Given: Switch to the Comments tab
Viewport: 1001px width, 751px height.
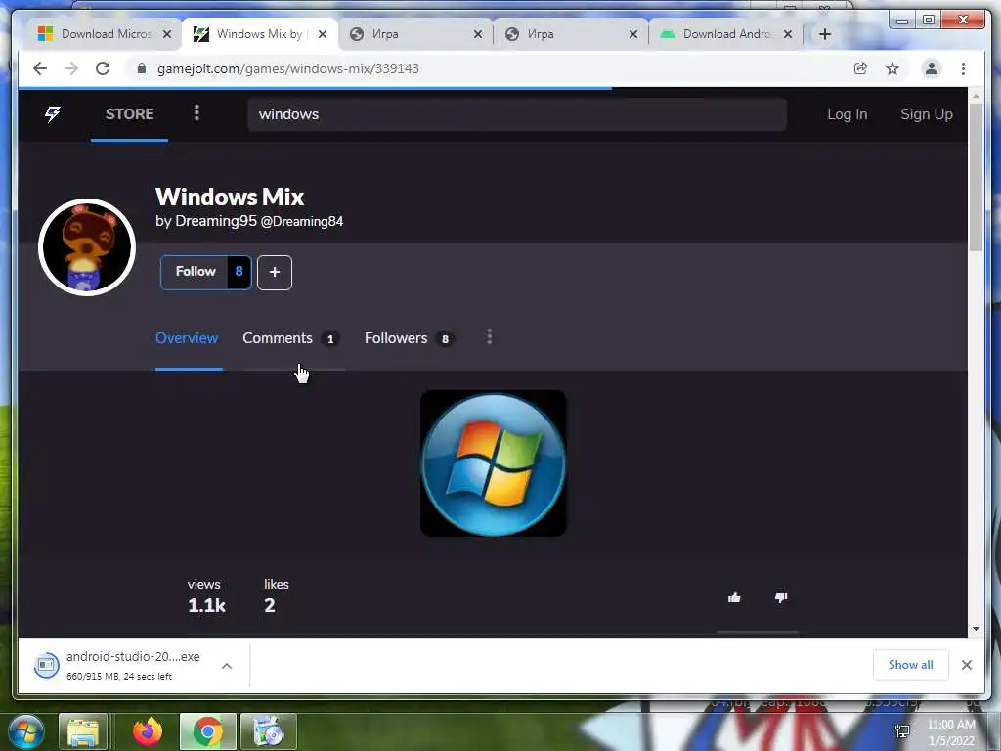Looking at the screenshot, I should pyautogui.click(x=290, y=338).
